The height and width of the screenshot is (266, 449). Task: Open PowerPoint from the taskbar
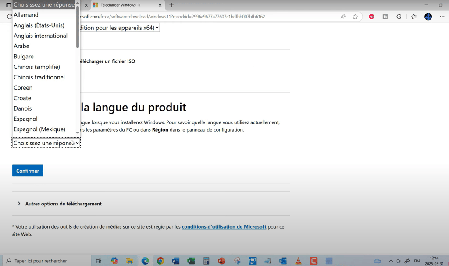pos(221,261)
